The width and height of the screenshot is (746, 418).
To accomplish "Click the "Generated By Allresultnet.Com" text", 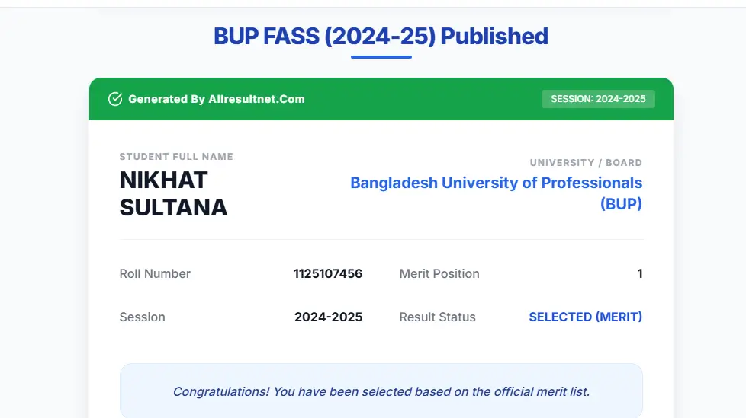I will [216, 99].
